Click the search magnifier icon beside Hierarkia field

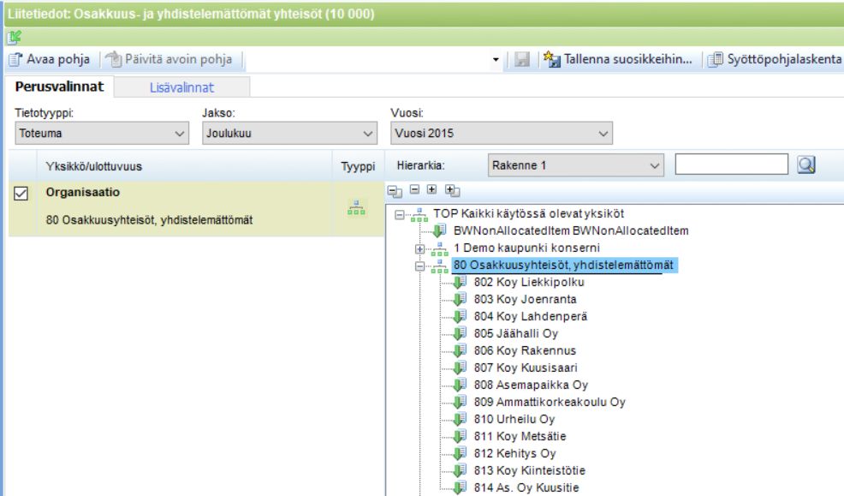coord(805,164)
